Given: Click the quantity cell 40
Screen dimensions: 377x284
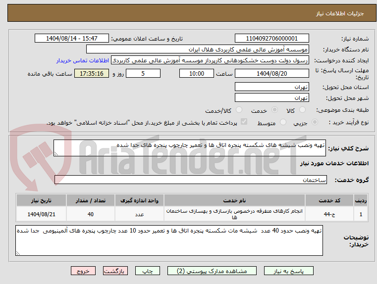Looking at the screenshot, I should coord(91,214).
